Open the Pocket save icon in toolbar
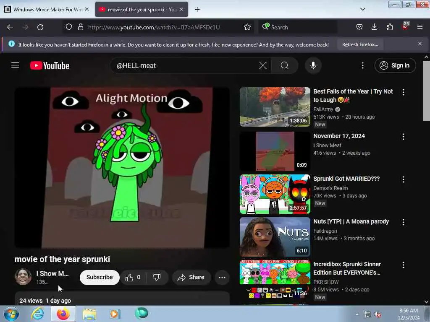The width and height of the screenshot is (430, 322). [x=359, y=27]
